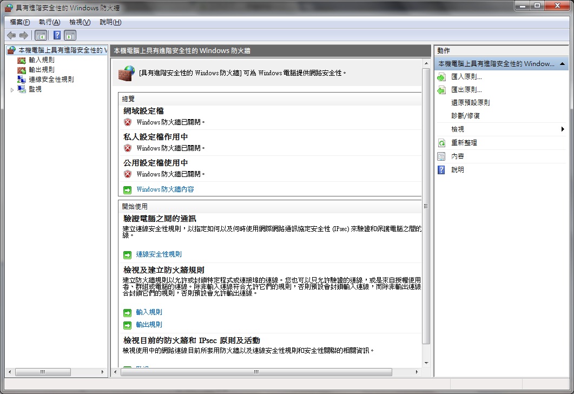574x394 pixels.
Task: Open the 檔案(F) menu
Action: (x=20, y=22)
